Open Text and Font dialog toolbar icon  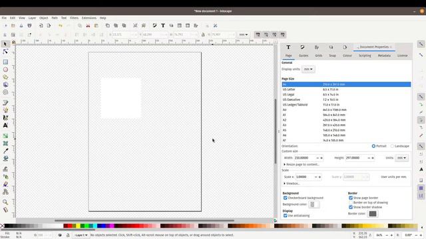coord(163,25)
